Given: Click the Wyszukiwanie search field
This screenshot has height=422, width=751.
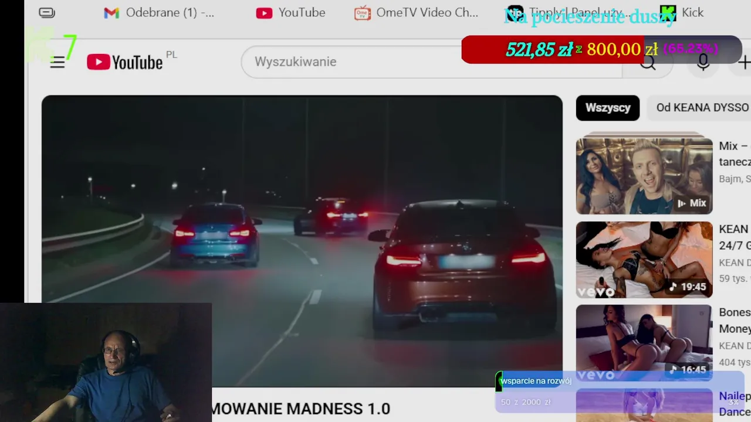Looking at the screenshot, I should 431,62.
